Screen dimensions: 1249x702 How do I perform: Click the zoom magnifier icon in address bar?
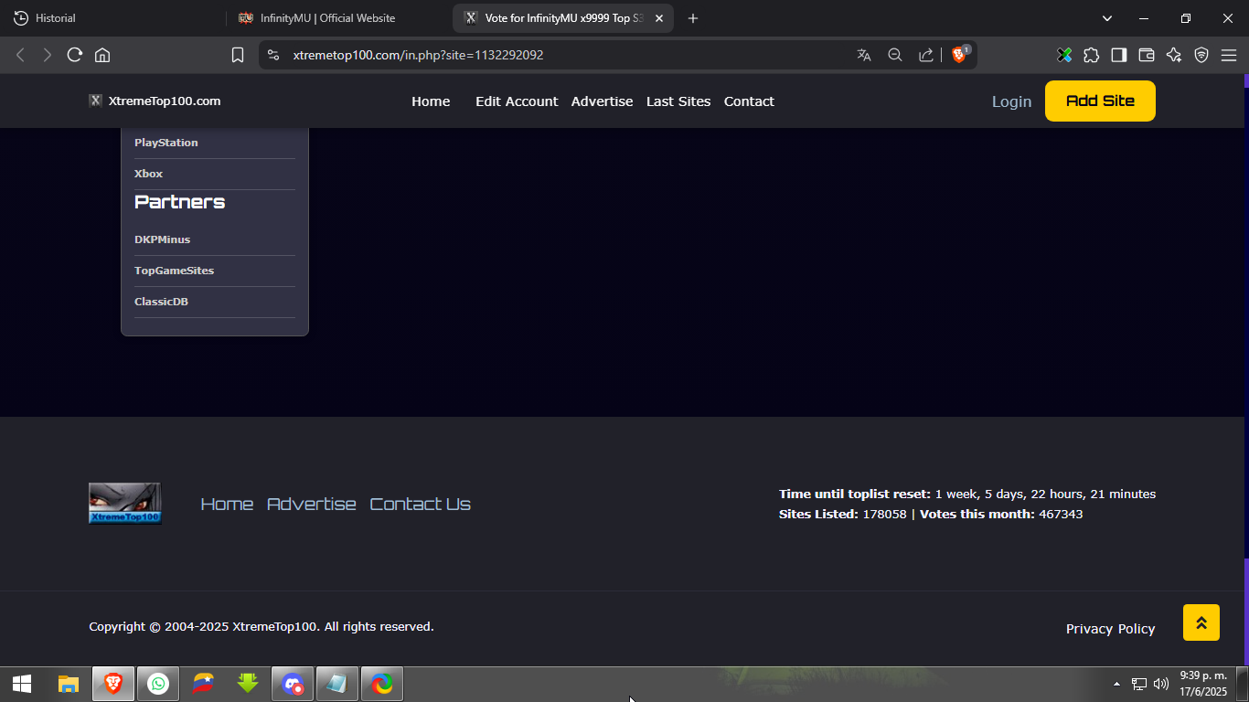pyautogui.click(x=895, y=55)
